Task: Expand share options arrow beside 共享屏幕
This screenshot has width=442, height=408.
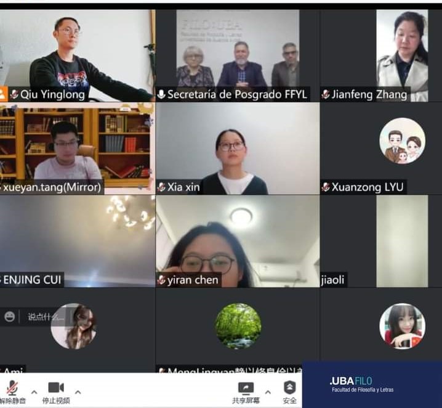Action: (x=268, y=392)
